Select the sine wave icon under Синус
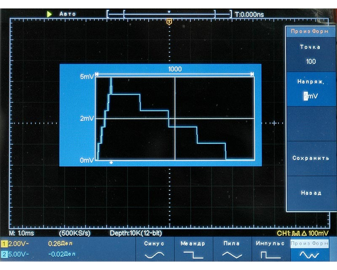 coord(154,255)
